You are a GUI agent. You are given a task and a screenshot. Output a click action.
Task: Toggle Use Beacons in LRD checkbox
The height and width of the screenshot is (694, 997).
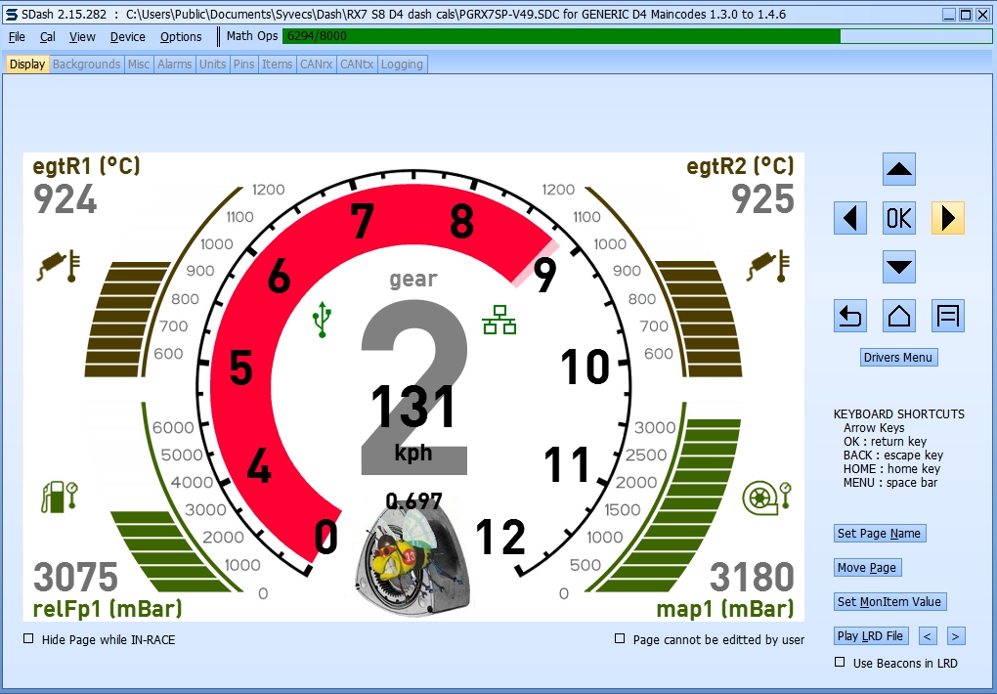[840, 663]
